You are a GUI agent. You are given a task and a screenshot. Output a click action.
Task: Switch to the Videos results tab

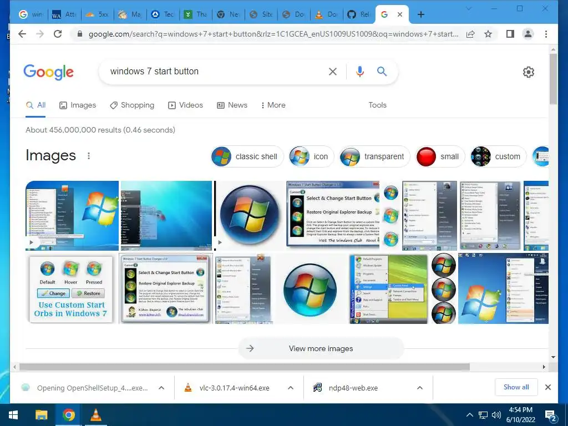(x=185, y=105)
